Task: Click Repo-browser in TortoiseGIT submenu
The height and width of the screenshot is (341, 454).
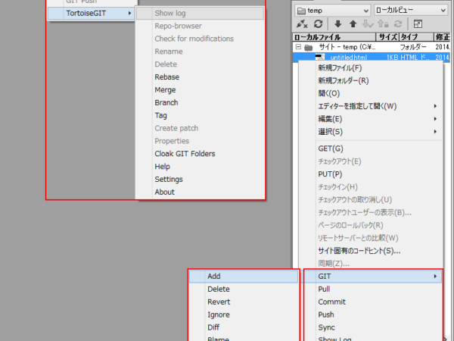Action: pyautogui.click(x=178, y=26)
